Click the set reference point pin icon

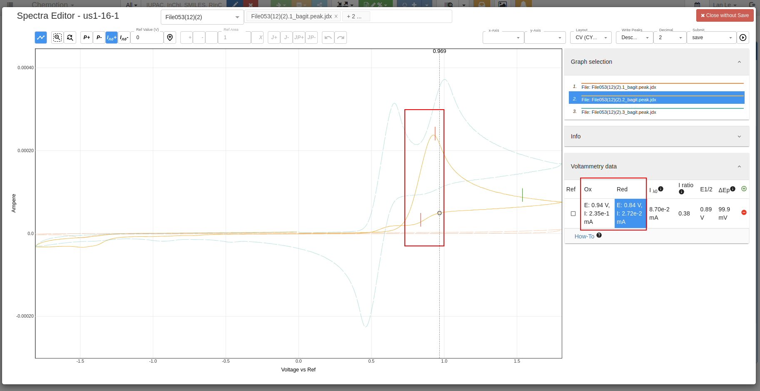coord(170,38)
